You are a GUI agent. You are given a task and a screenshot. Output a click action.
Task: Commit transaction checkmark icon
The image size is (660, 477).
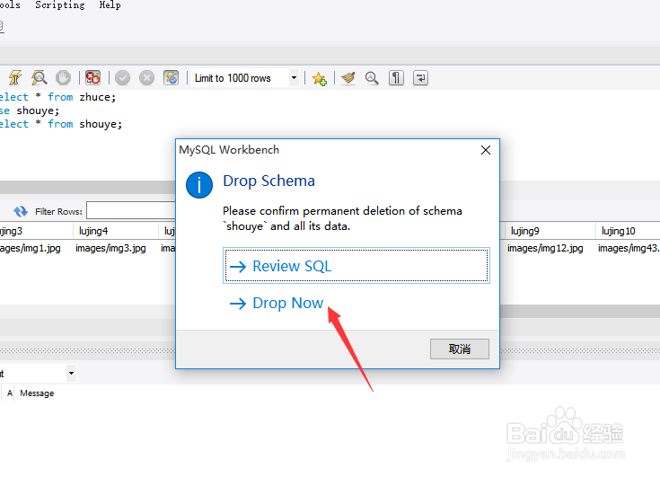[x=122, y=78]
